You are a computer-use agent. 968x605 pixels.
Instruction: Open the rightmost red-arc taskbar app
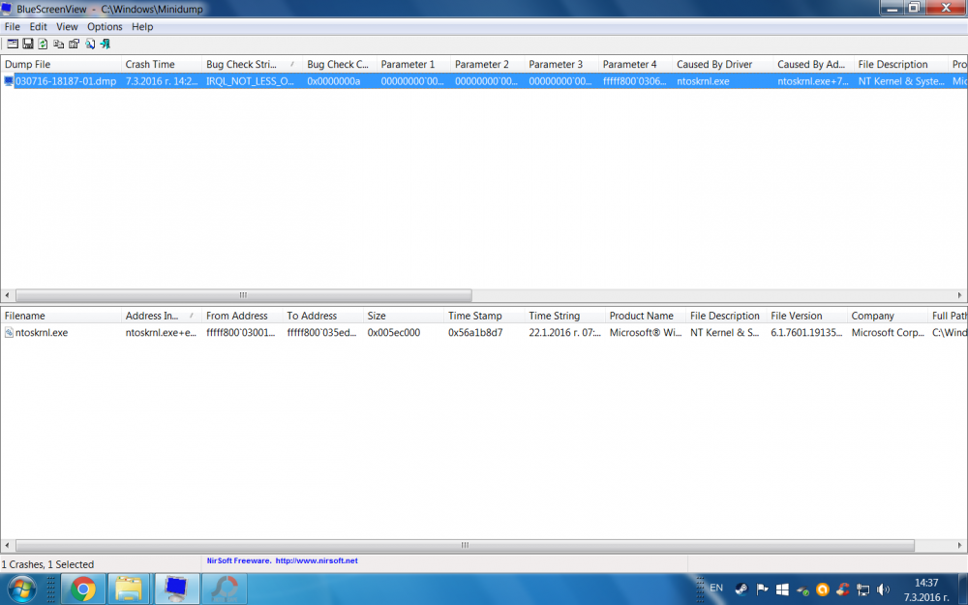point(225,589)
